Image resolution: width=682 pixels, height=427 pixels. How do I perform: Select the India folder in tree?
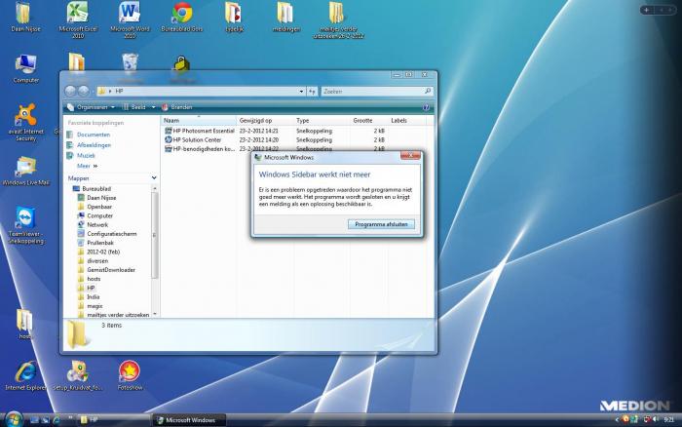[89, 297]
